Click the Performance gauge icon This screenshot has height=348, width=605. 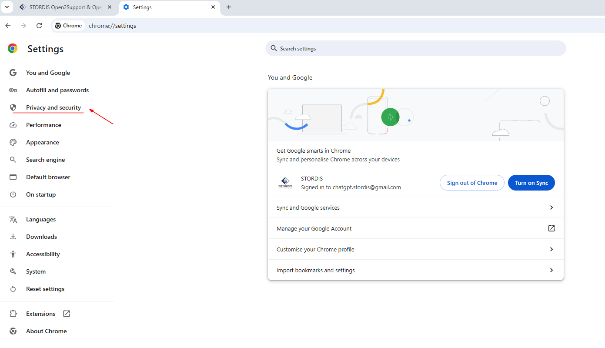coord(13,125)
